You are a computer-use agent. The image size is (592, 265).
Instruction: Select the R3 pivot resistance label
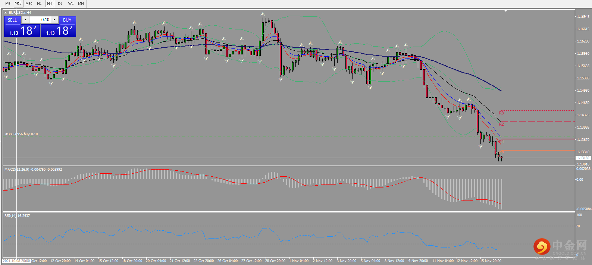[501, 113]
